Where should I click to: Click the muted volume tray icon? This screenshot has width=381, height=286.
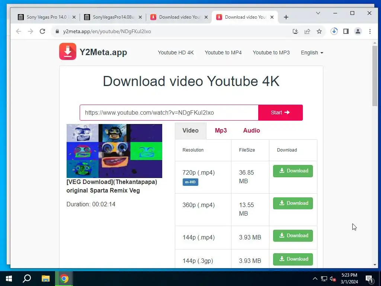click(333, 279)
